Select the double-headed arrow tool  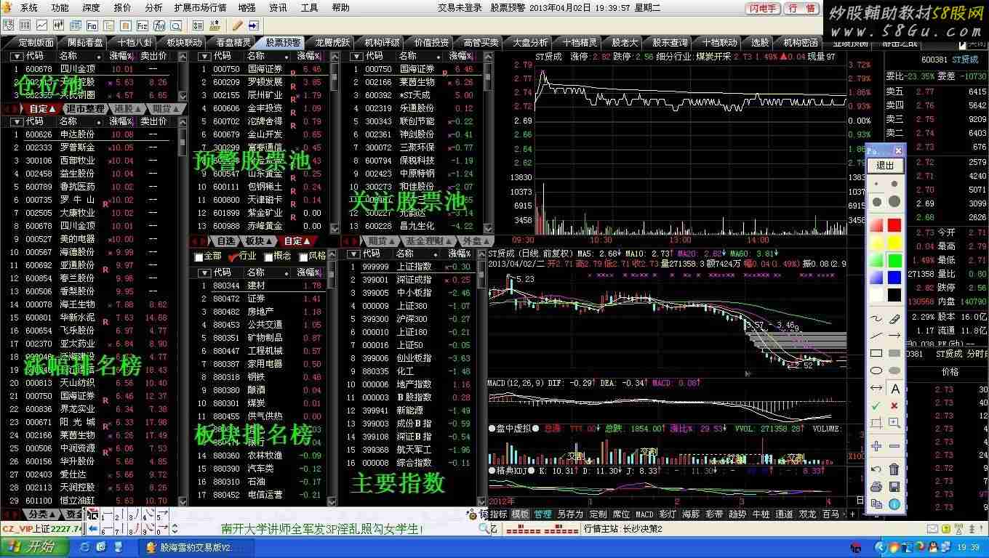coord(876,388)
